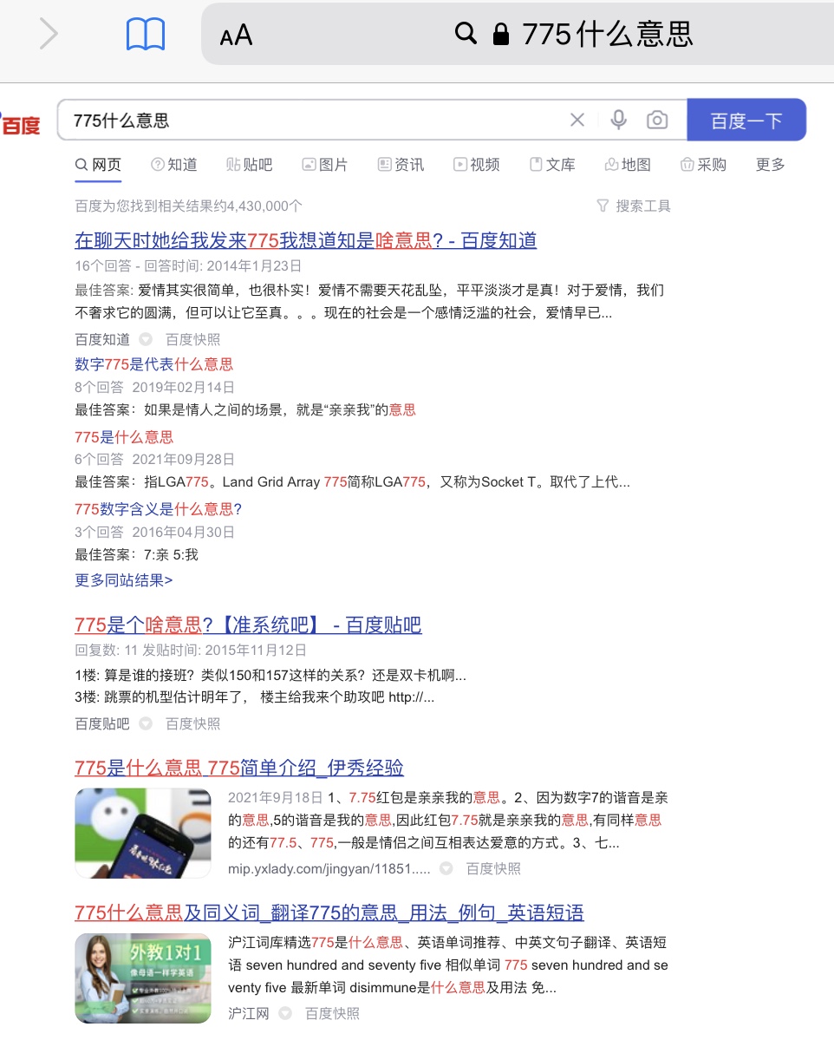The height and width of the screenshot is (1040, 834).
Task: Click text 回复数: 11 发贴时间: 2015年11月12日
Action: click(190, 650)
